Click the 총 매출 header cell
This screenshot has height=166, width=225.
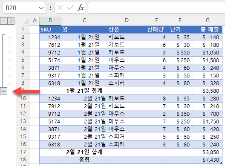point(208,30)
